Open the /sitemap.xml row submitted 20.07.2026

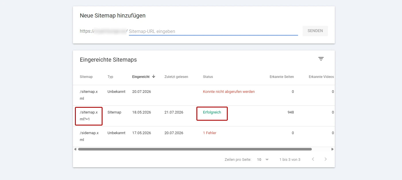click(204, 95)
